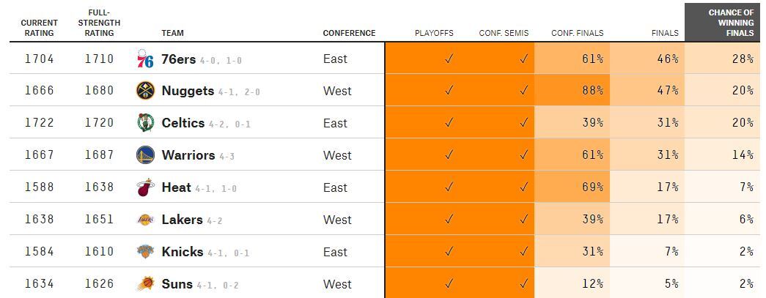Click the Suns team logo

(x=145, y=284)
